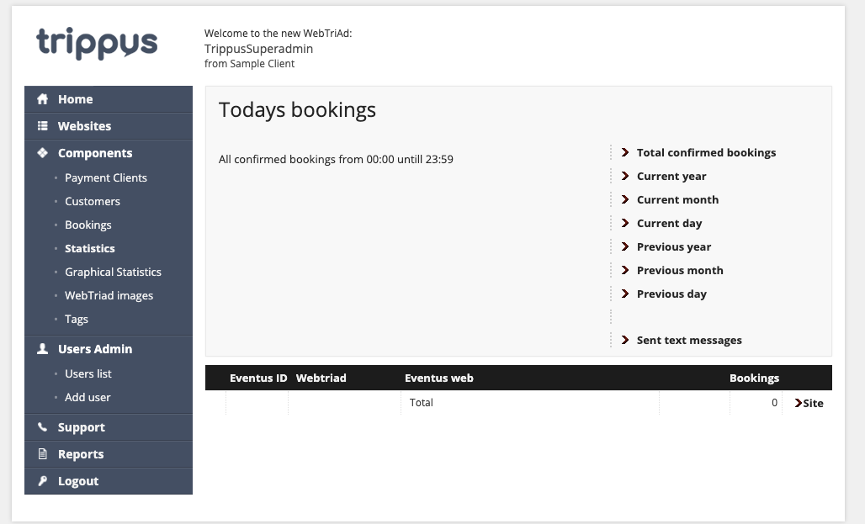Viewport: 865px width, 524px height.
Task: Click the Todays bookings heading
Action: coord(297,110)
